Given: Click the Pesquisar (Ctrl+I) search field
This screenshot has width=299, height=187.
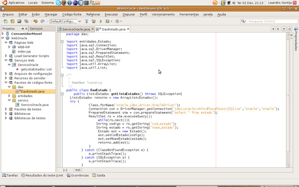Looking at the screenshot, I should coord(269,21).
